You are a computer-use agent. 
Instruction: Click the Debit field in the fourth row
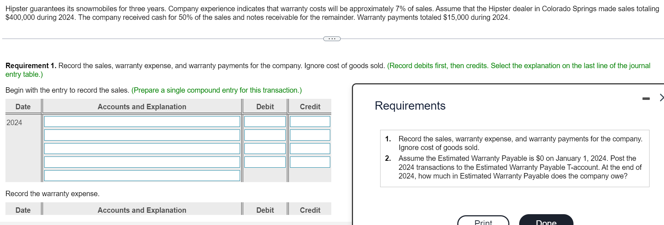(x=265, y=162)
